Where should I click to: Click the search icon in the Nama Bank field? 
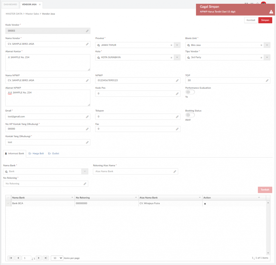[6, 172]
